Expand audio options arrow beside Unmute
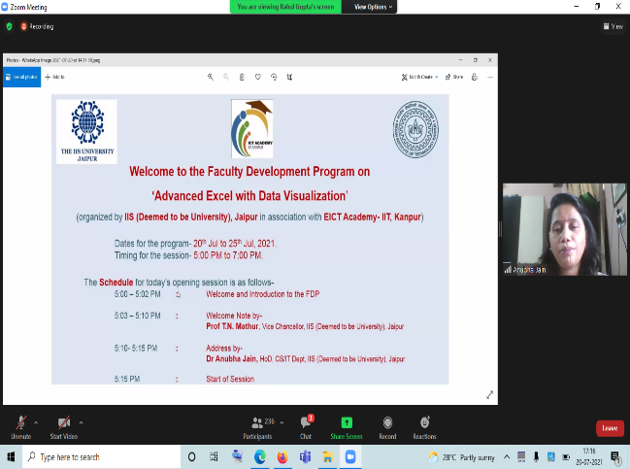The height and width of the screenshot is (469, 630). coord(37,422)
